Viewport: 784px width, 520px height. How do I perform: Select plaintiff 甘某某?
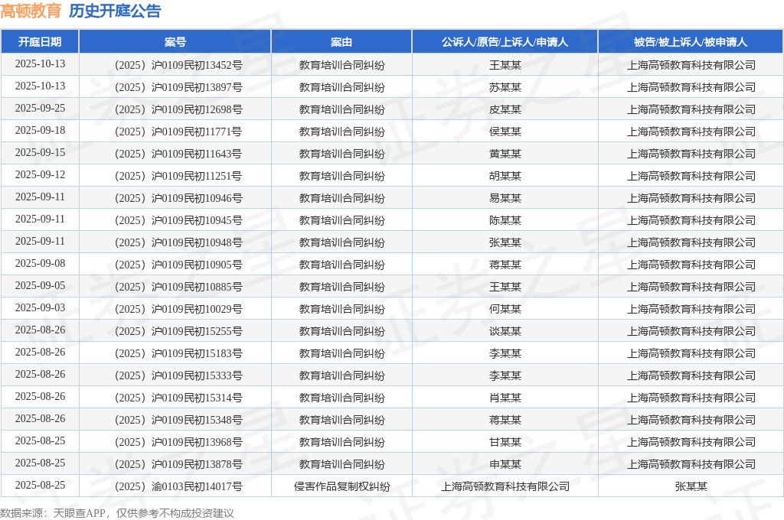coord(505,442)
